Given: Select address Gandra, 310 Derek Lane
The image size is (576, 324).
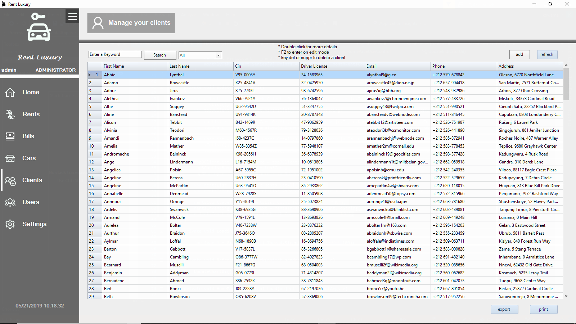Looking at the screenshot, I should click(530, 162).
